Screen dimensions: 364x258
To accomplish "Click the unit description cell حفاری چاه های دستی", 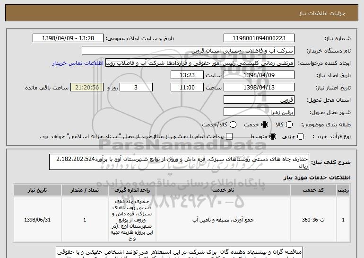I will (132, 220).
